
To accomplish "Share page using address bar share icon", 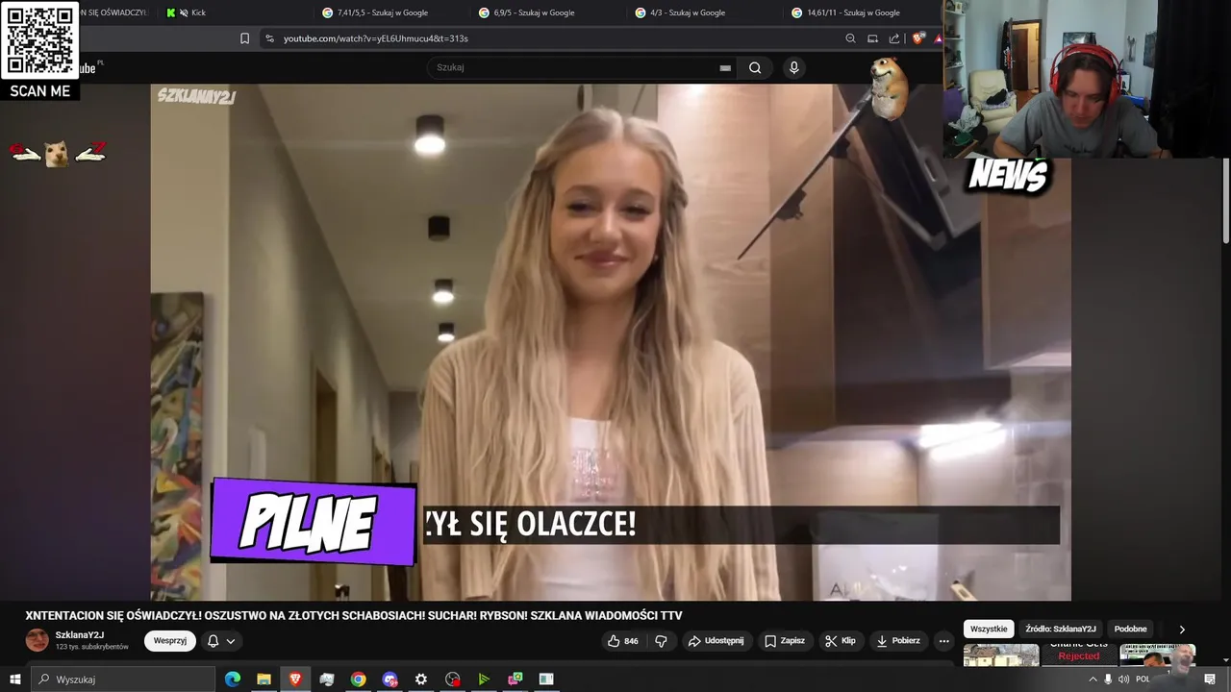I will coord(894,38).
